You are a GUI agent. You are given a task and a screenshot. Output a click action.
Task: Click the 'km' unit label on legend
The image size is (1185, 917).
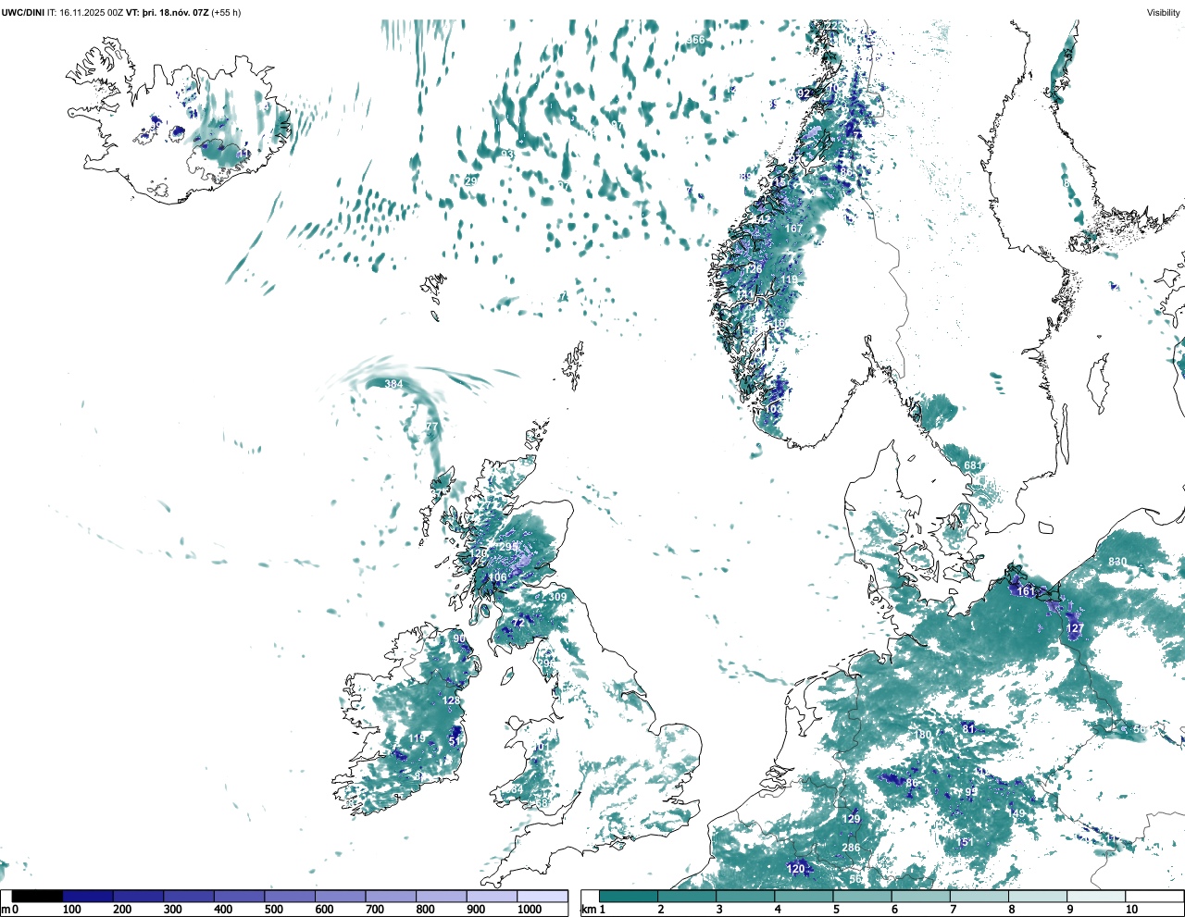coord(587,910)
